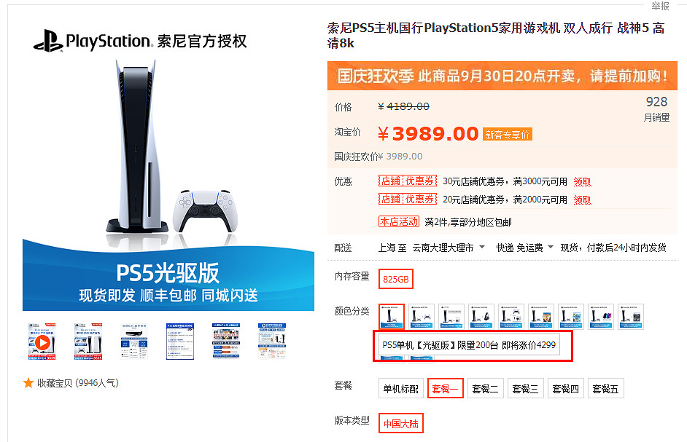Select the first color variant swatch
Image resolution: width=687 pixels, height=442 pixels.
click(391, 316)
